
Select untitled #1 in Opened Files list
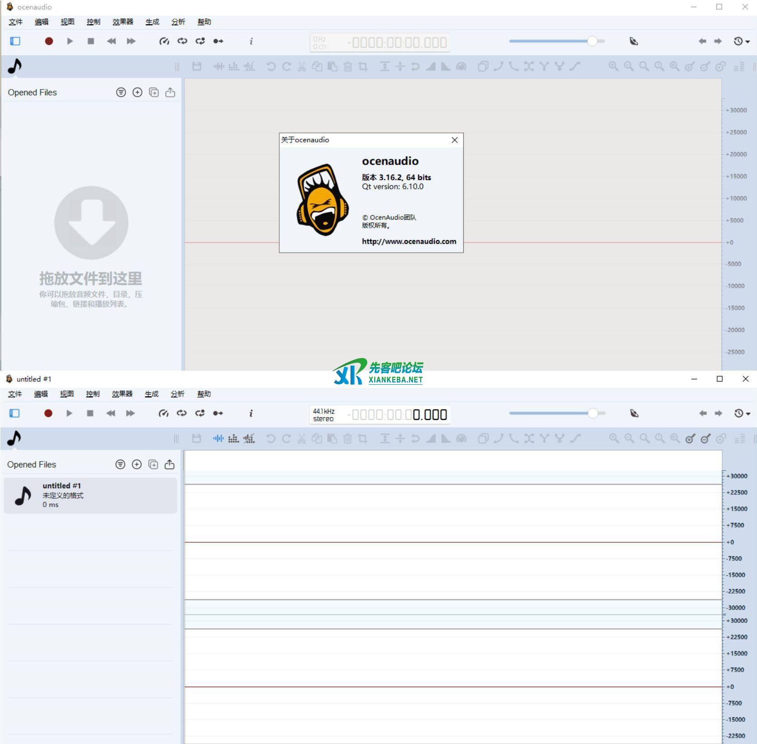point(90,495)
